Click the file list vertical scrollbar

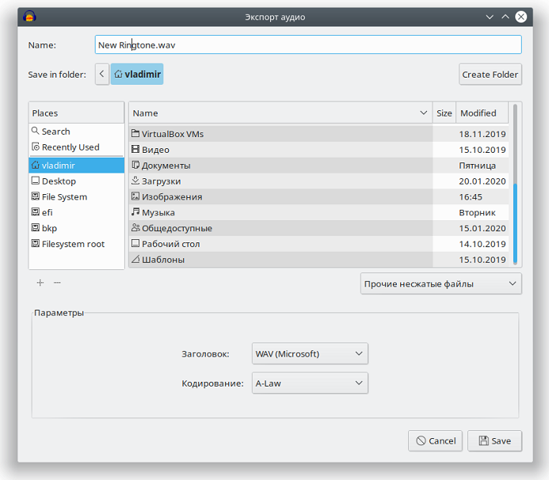click(x=517, y=223)
